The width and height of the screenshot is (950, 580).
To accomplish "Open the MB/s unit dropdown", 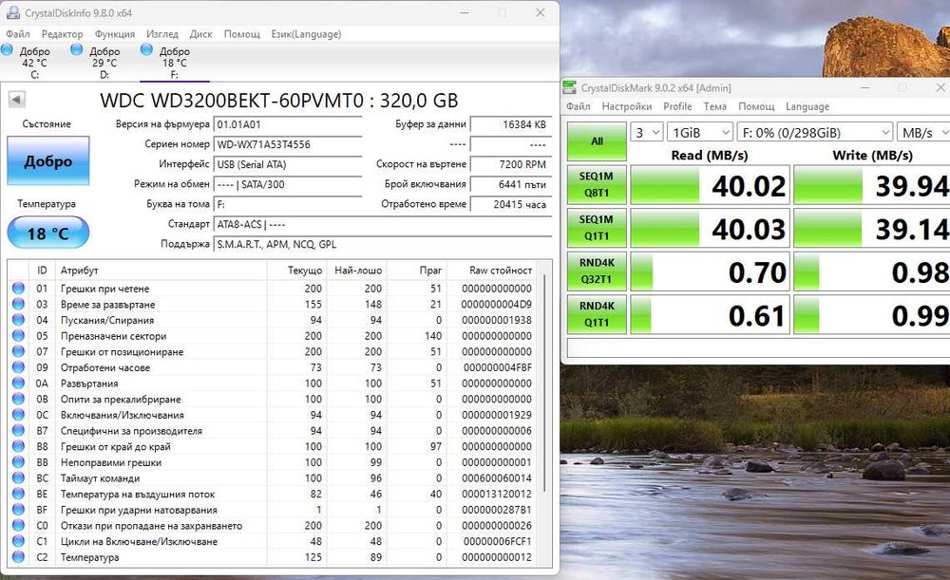I will pyautogui.click(x=923, y=132).
